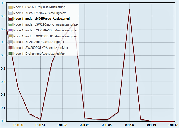179x128 pixels.
Task: Click the green SW290mono1Ausnutzungmax legend swatch
Action: pos(11,24)
